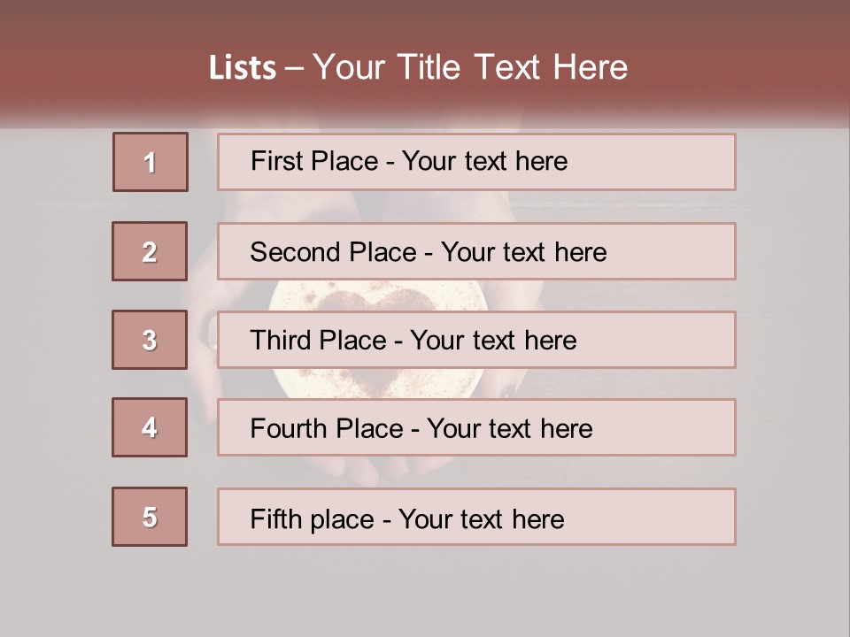Viewport: 850px width, 637px height.
Task: Click the number 5 box
Action: coord(150,517)
